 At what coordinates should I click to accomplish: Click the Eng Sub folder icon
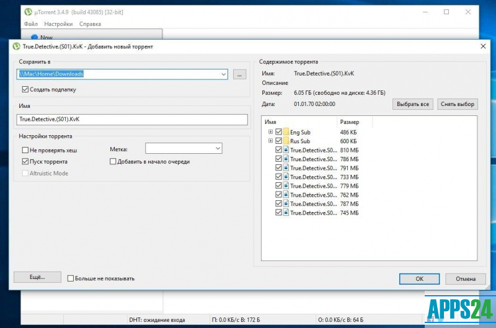pos(286,132)
